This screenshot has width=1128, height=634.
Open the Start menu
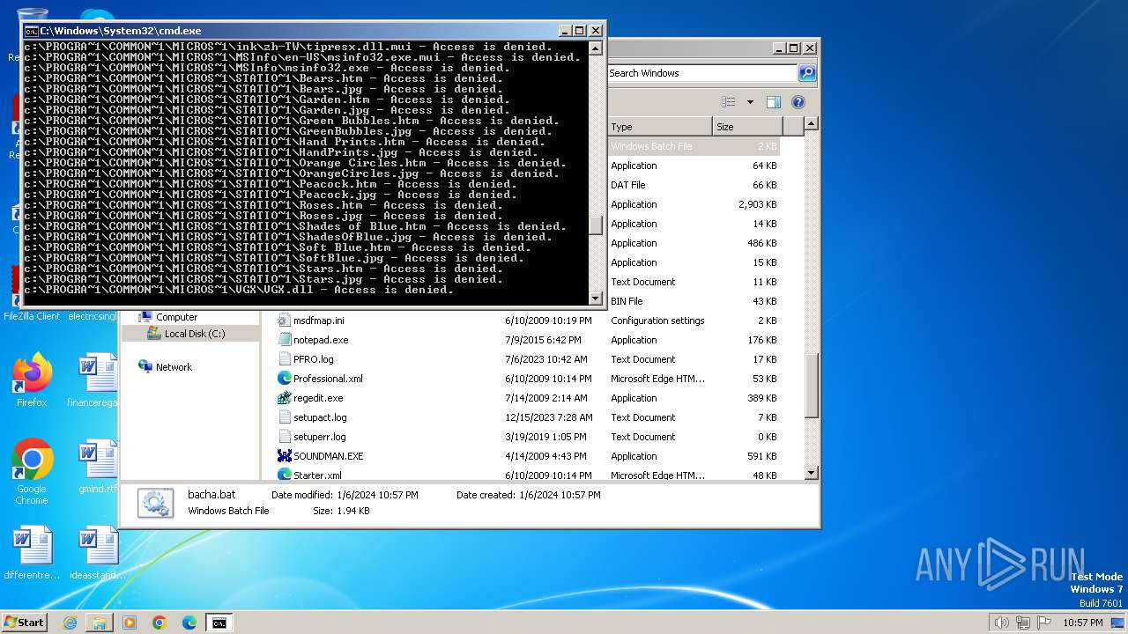click(25, 623)
